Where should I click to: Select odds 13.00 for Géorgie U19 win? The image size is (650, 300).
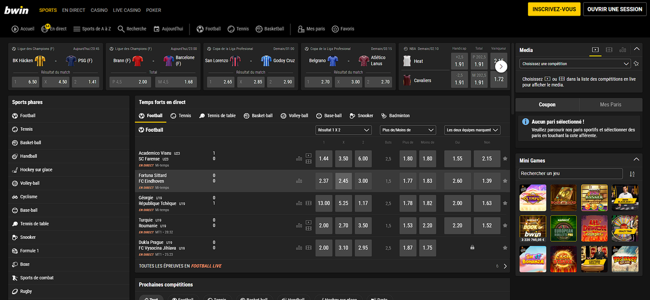tap(324, 203)
